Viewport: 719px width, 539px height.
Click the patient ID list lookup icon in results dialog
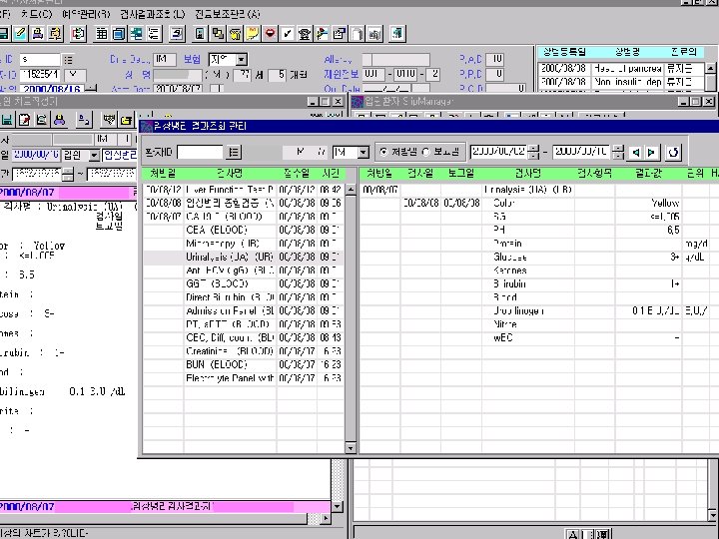234,152
